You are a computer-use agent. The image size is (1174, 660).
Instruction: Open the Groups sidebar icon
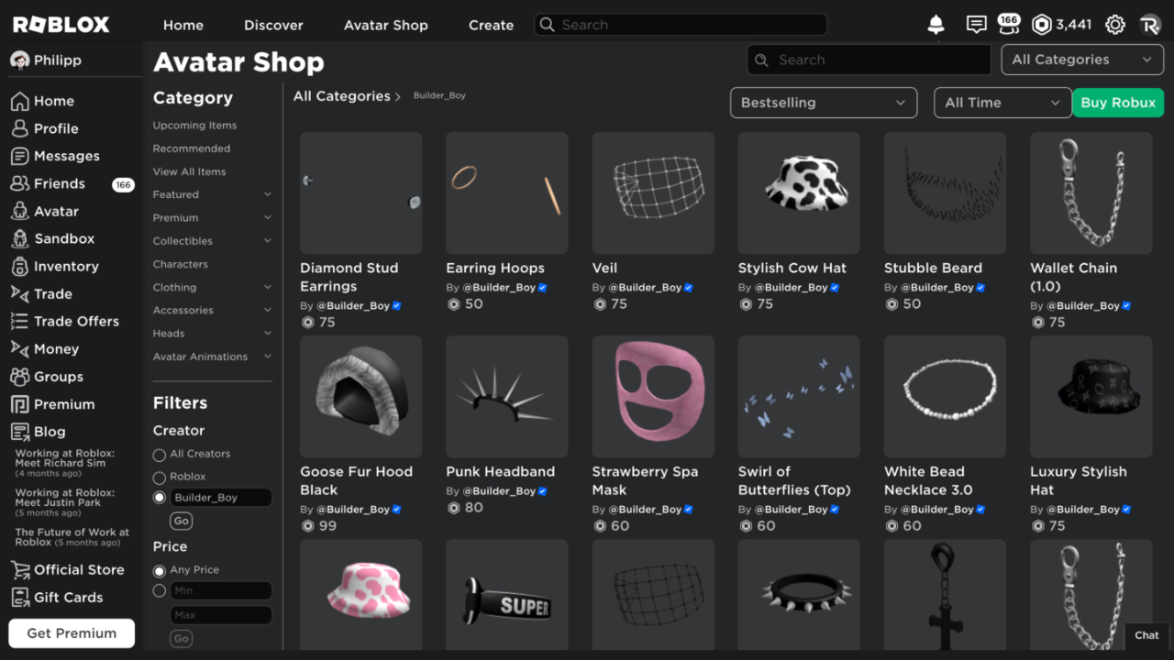[19, 376]
